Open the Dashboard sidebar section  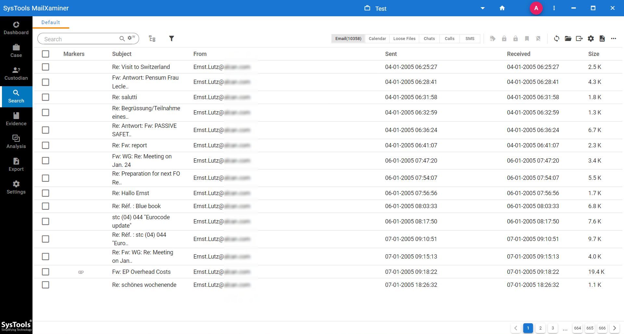click(16, 28)
